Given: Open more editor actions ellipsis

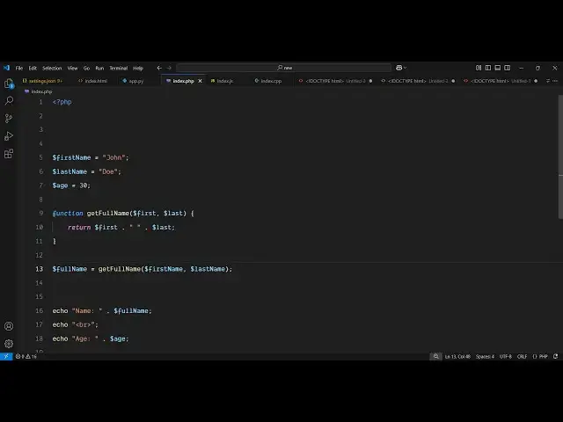Looking at the screenshot, I should (555, 81).
